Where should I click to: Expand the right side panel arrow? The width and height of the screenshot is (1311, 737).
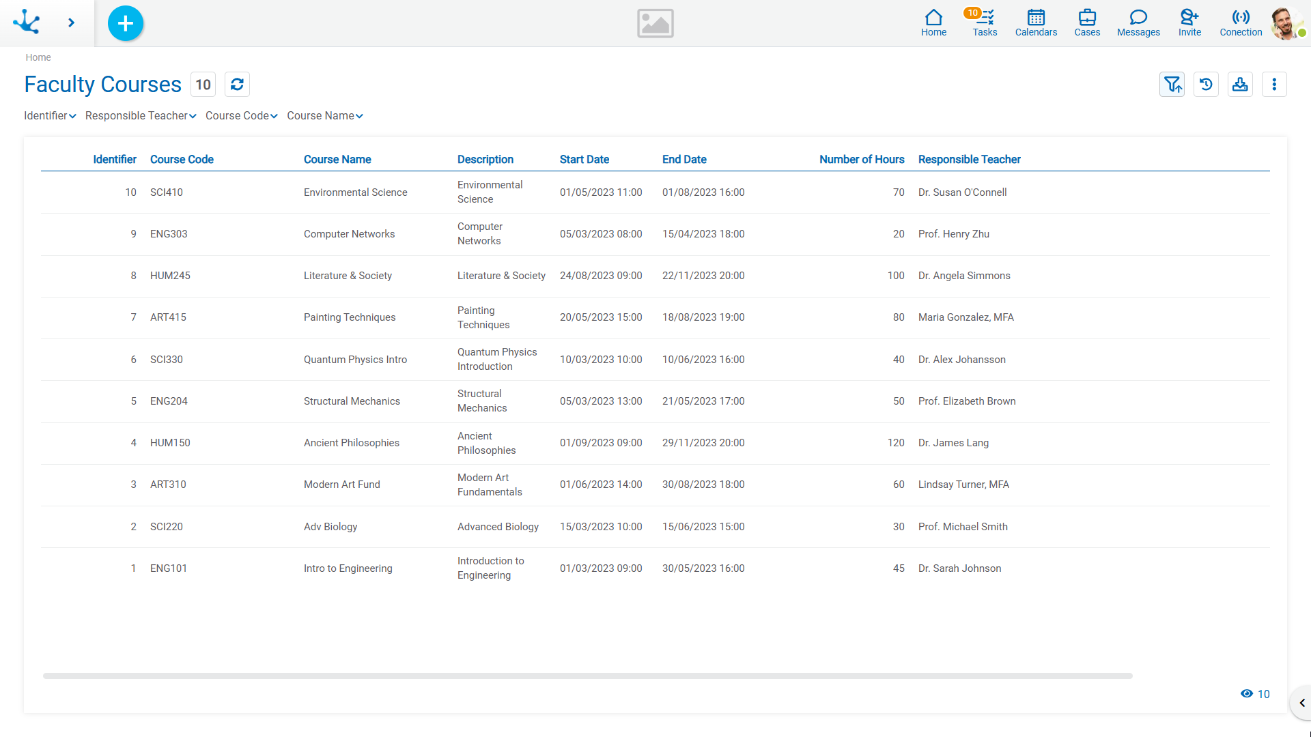click(x=1301, y=703)
